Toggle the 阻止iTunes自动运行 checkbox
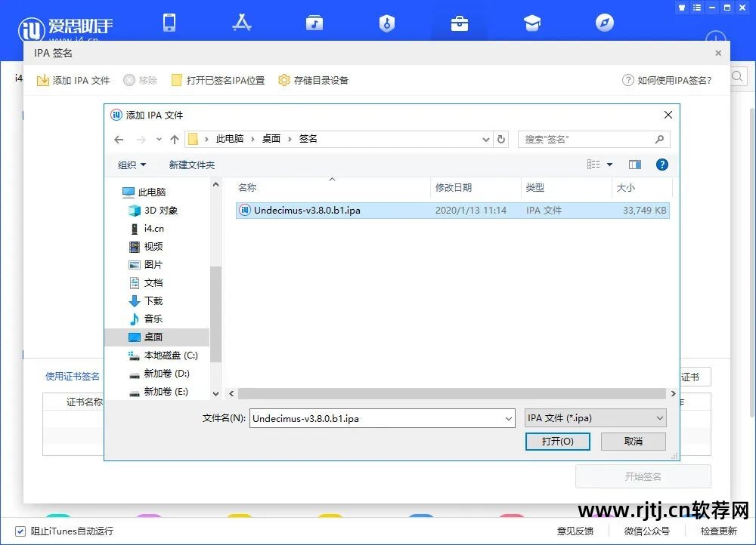The width and height of the screenshot is (756, 545). coord(19,531)
